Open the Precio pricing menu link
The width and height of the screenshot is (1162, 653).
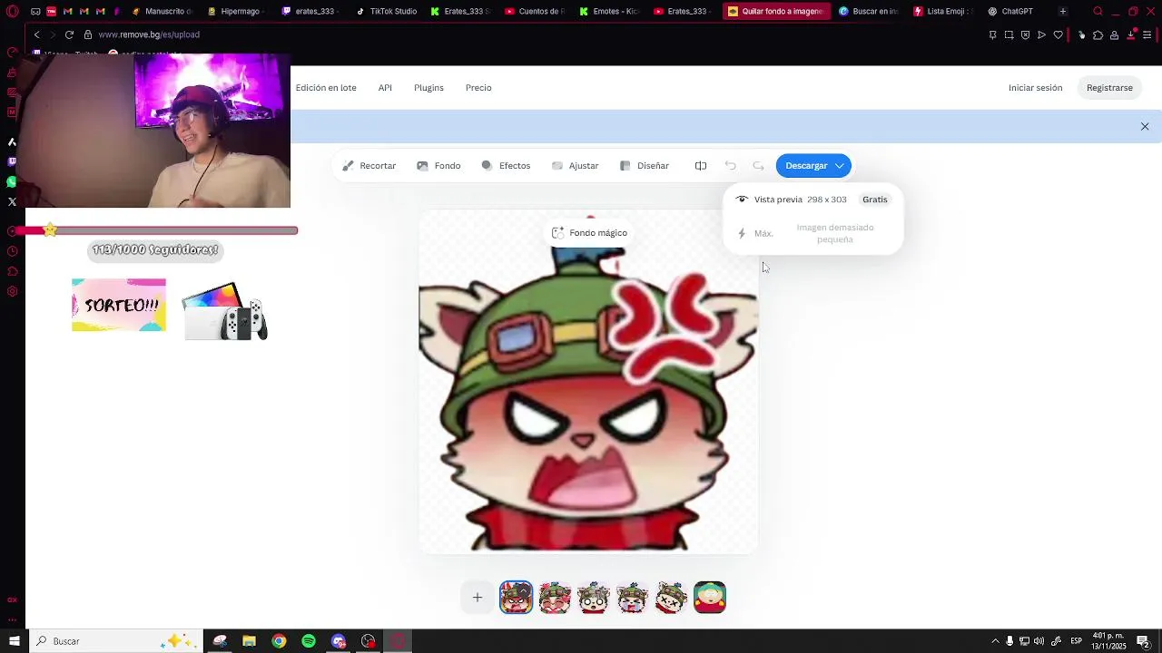[x=478, y=88]
